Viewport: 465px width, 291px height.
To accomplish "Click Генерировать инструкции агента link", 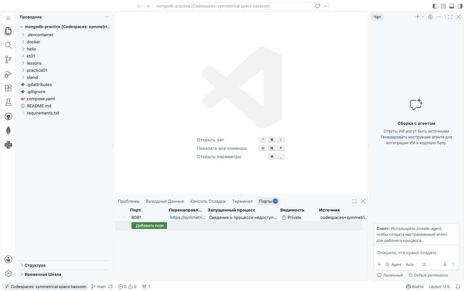I will [x=412, y=137].
